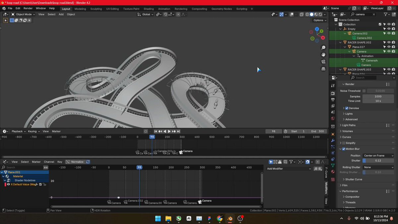Click the Blender logo menu icon
This screenshot has height=224, width=398.
(4, 8)
